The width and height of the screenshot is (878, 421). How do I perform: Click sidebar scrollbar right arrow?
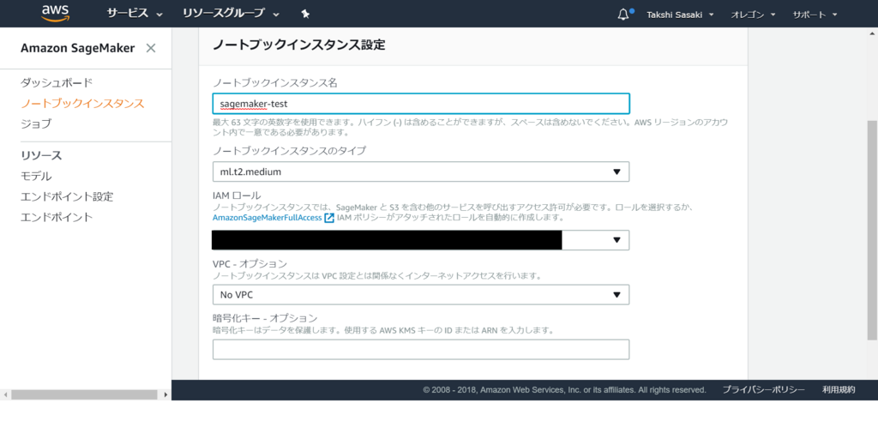point(165,394)
